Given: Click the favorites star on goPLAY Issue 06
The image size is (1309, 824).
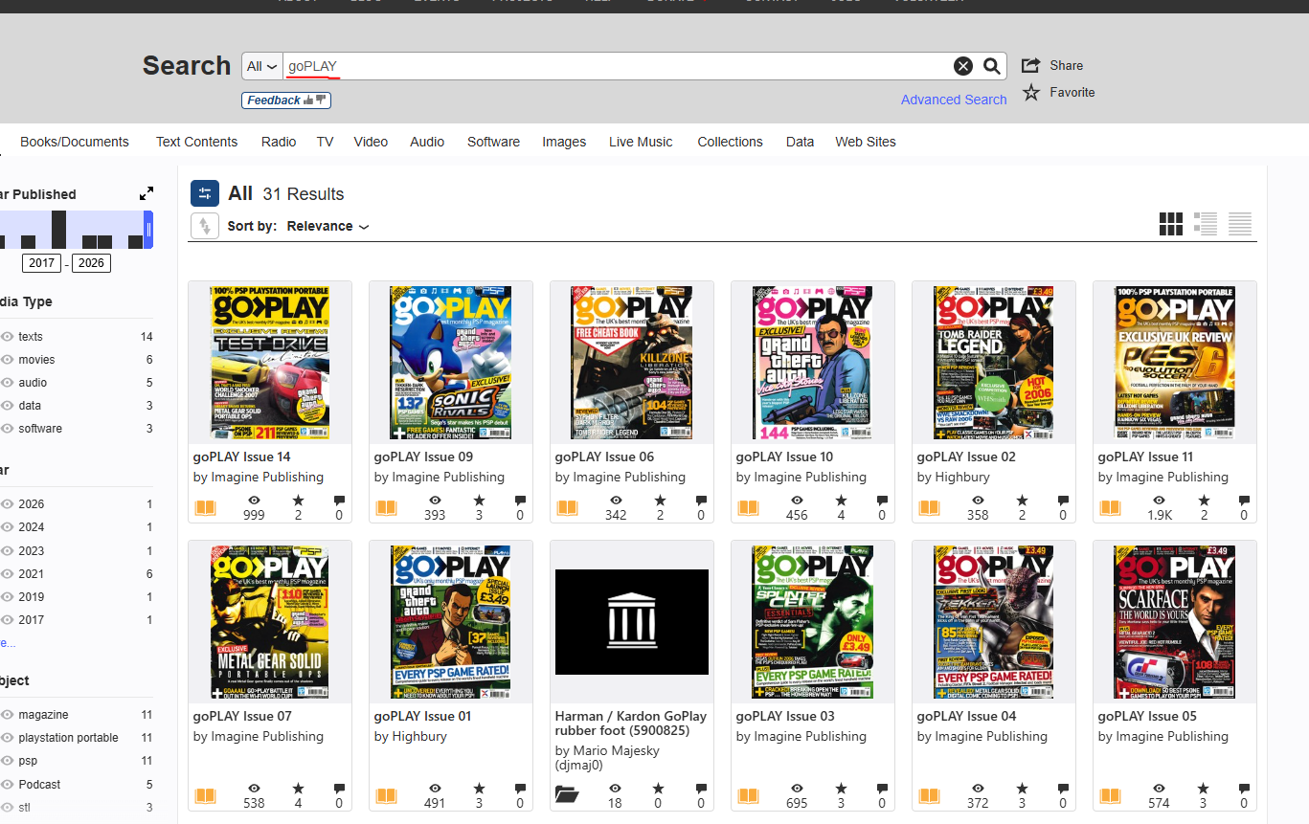Looking at the screenshot, I should [660, 501].
